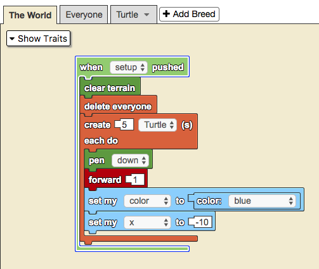
Task: Select the 'pushed' label on the event block
Action: [168, 67]
